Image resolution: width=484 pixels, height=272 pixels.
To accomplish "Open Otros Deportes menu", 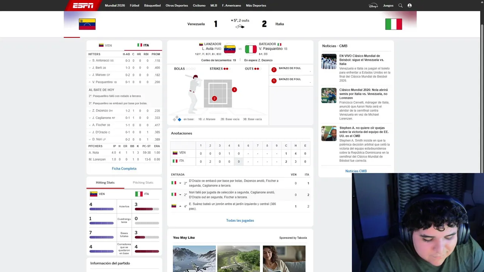I will pyautogui.click(x=177, y=6).
